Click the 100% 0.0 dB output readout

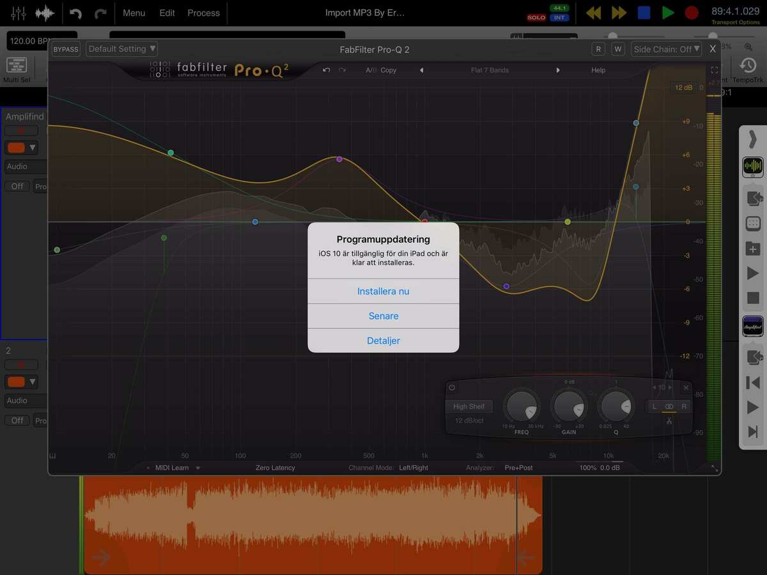(x=600, y=468)
